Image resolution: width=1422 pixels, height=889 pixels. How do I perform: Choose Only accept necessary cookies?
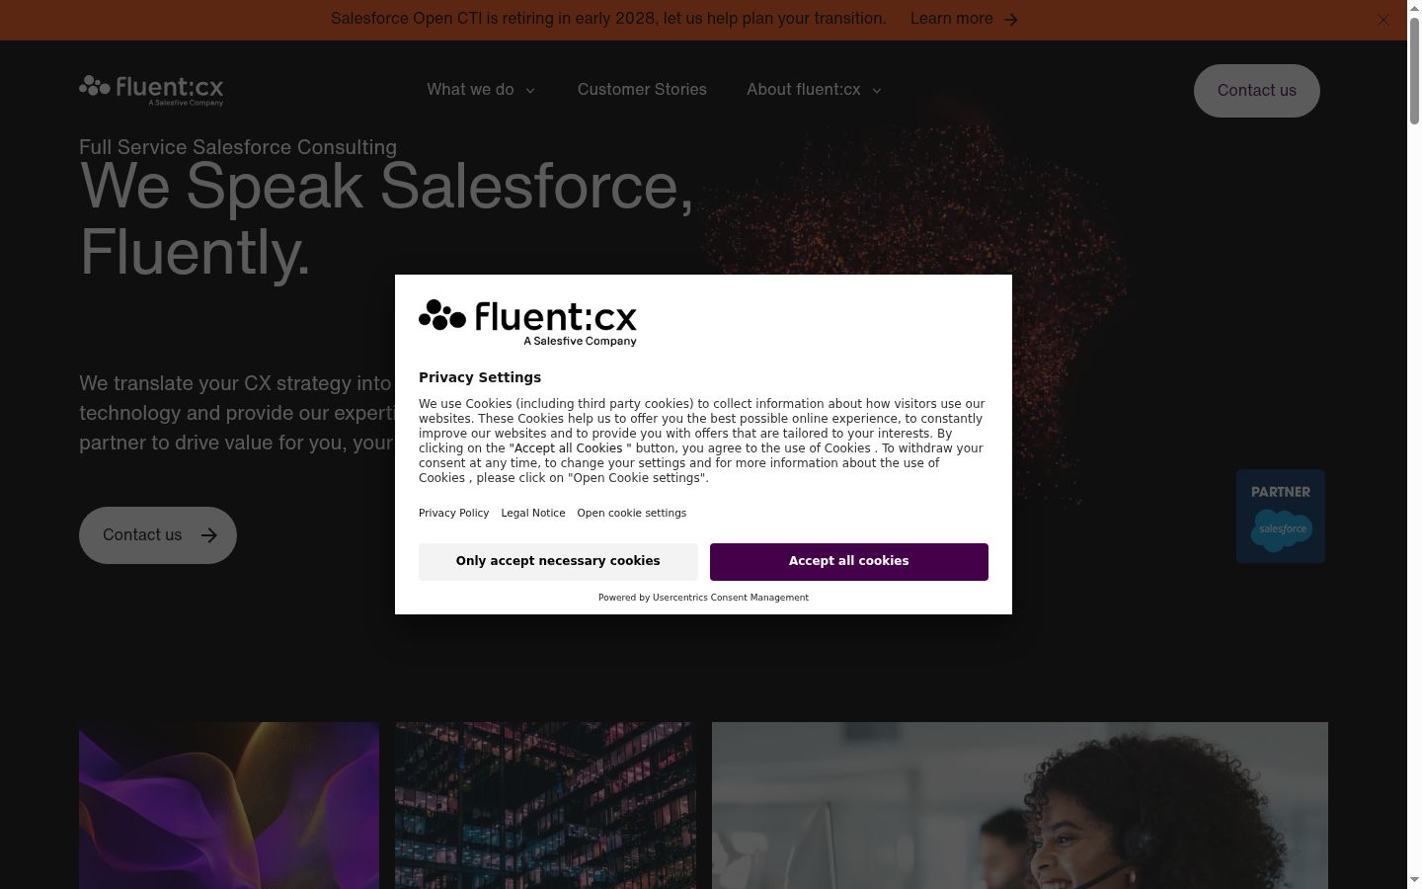click(x=558, y=561)
